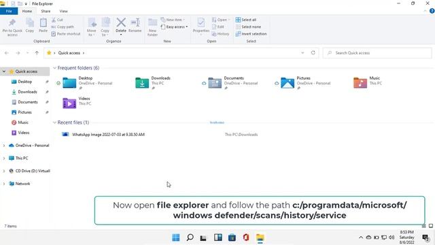Click the Help question mark icon
This screenshot has height=245, width=435.
click(x=432, y=11)
